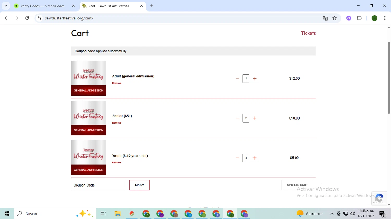Viewport: 391px width, 219px height.
Task: Open the Tickets link
Action: 308,33
